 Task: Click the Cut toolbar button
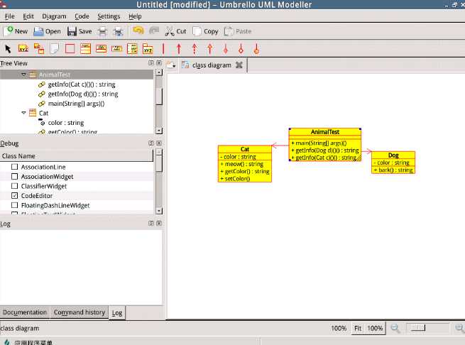175,31
